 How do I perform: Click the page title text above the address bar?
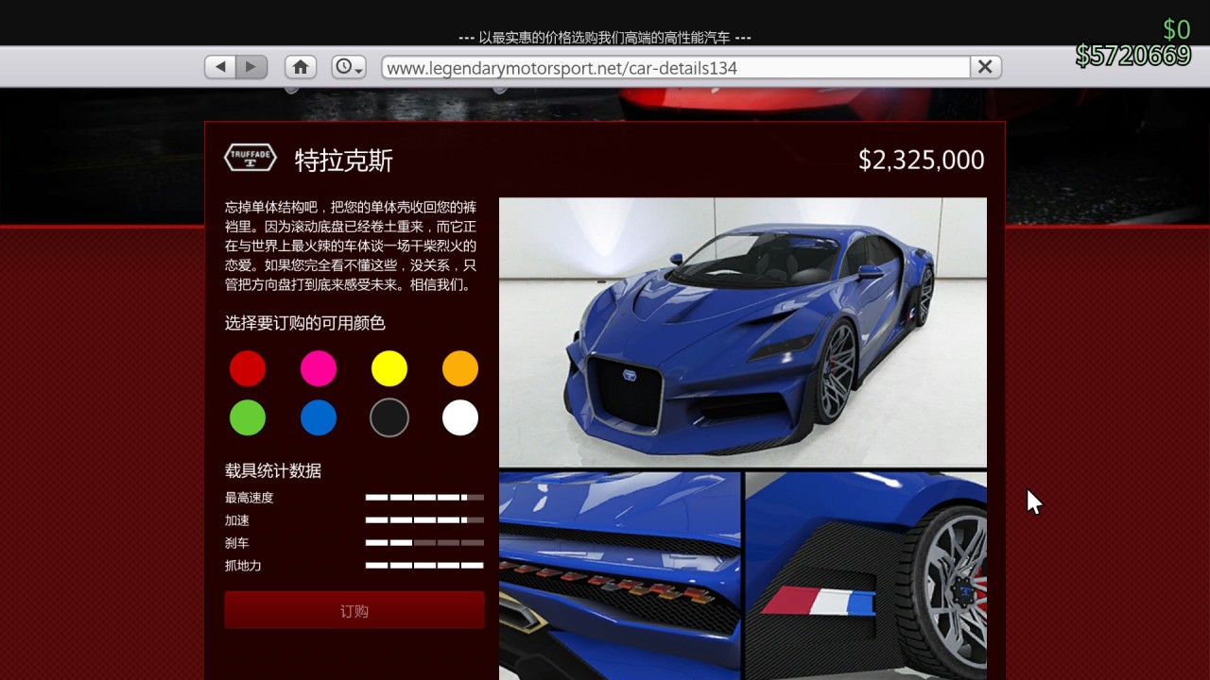605,38
